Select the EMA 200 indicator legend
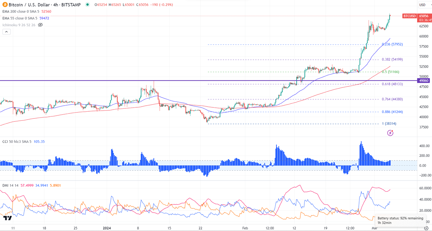Image resolution: width=432 pixels, height=231 pixels. point(21,12)
